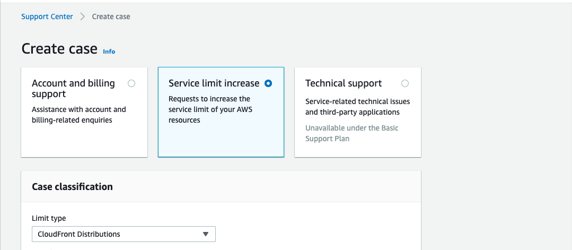The image size is (572, 250).
Task: Click empty area of highlighted Service limit card
Action: click(221, 141)
